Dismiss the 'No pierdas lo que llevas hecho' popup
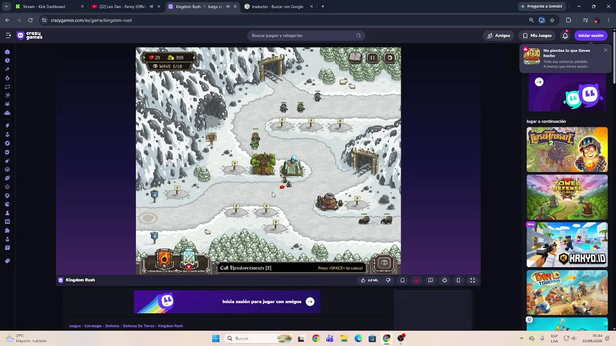This screenshot has width=616, height=346. coord(605,50)
